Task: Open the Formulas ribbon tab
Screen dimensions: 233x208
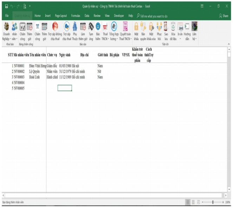Action: point(76,16)
